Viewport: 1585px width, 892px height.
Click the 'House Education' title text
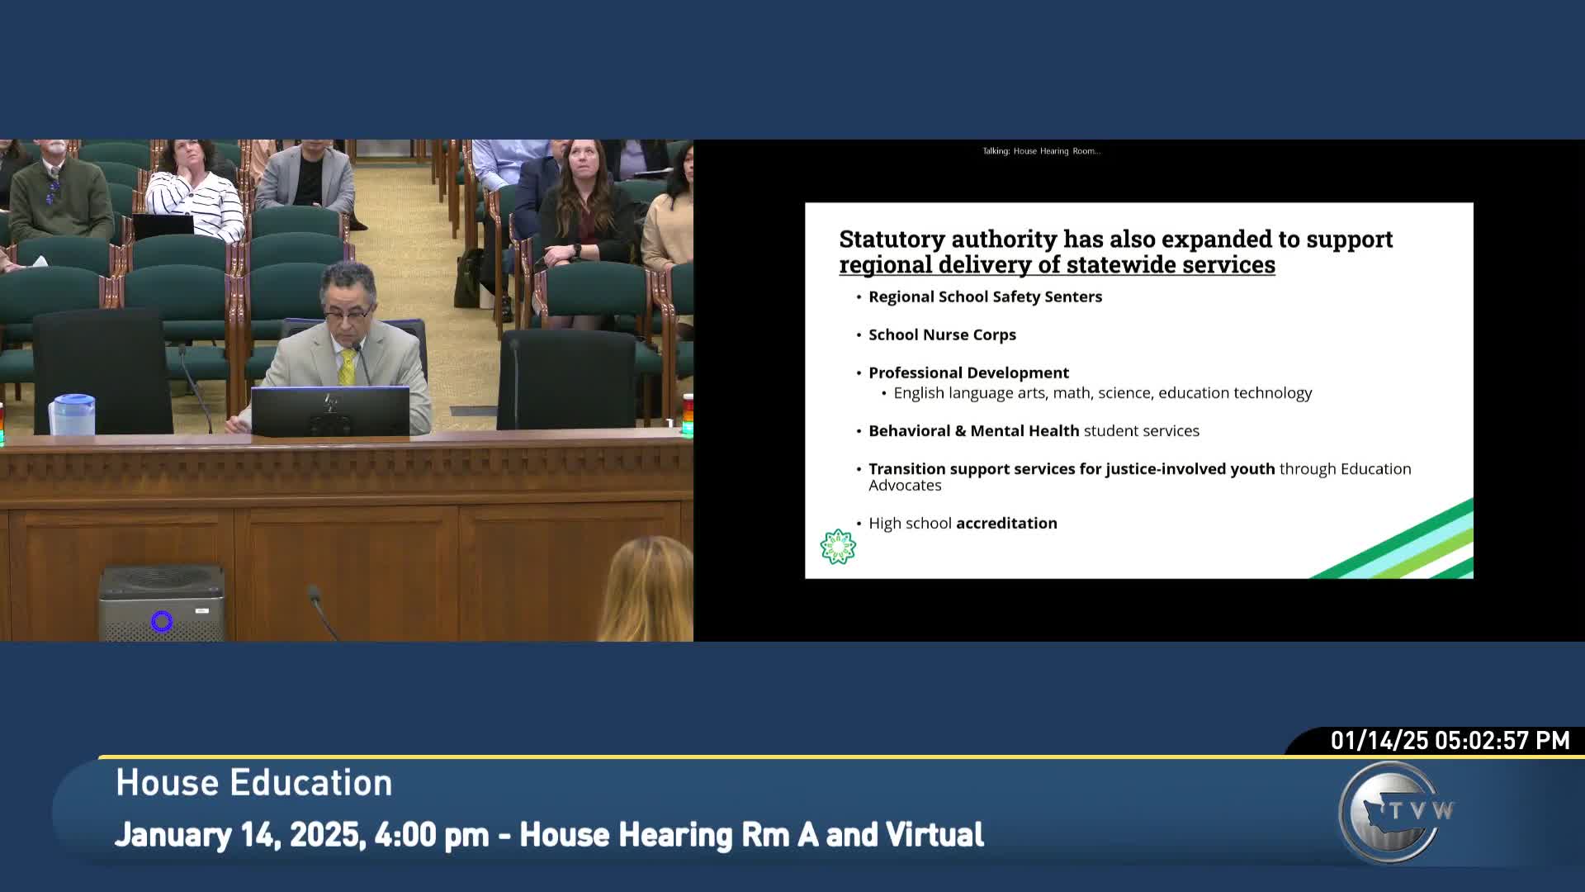254,783
